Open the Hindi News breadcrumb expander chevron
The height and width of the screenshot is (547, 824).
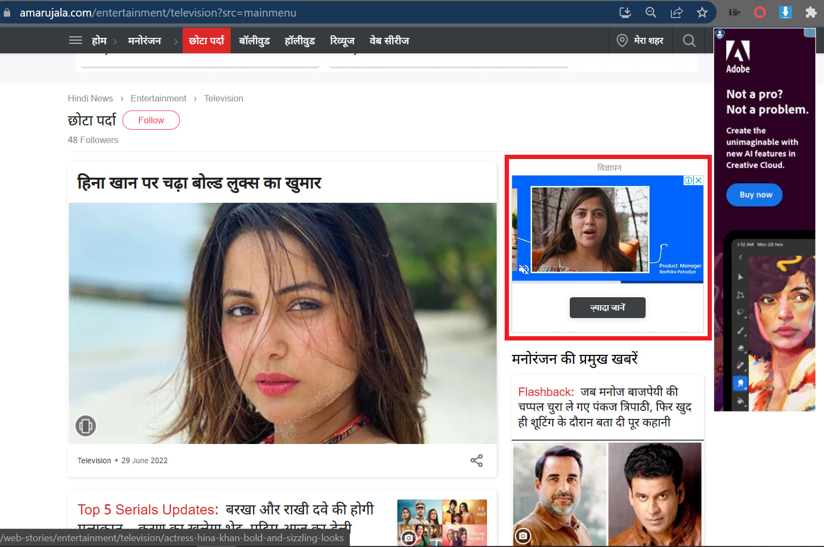point(122,98)
